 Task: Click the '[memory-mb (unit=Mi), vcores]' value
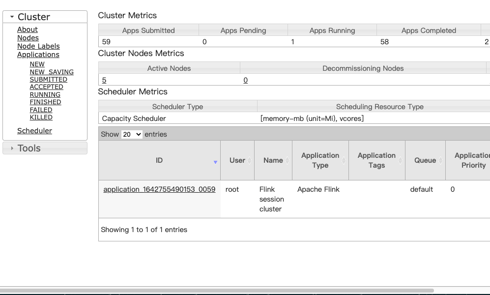pyautogui.click(x=312, y=119)
